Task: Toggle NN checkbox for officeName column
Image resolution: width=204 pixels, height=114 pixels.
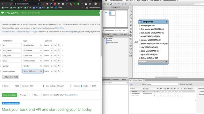Action: click(161, 94)
